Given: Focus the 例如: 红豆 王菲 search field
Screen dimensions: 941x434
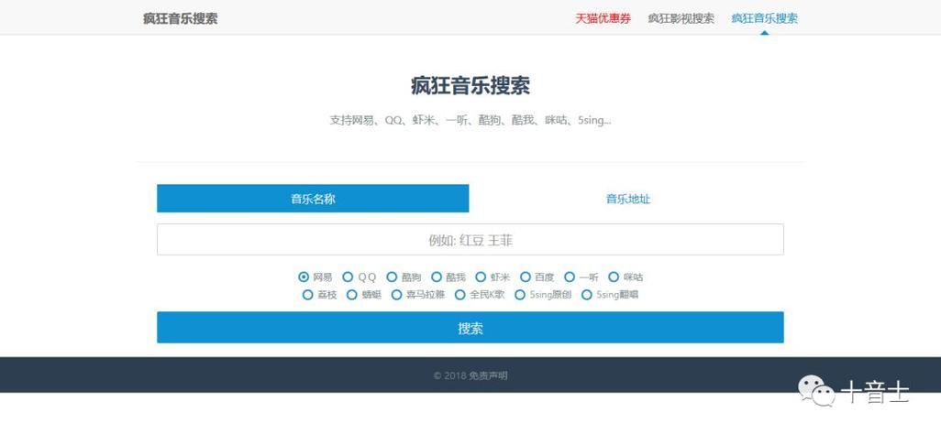Looking at the screenshot, I should point(470,240).
